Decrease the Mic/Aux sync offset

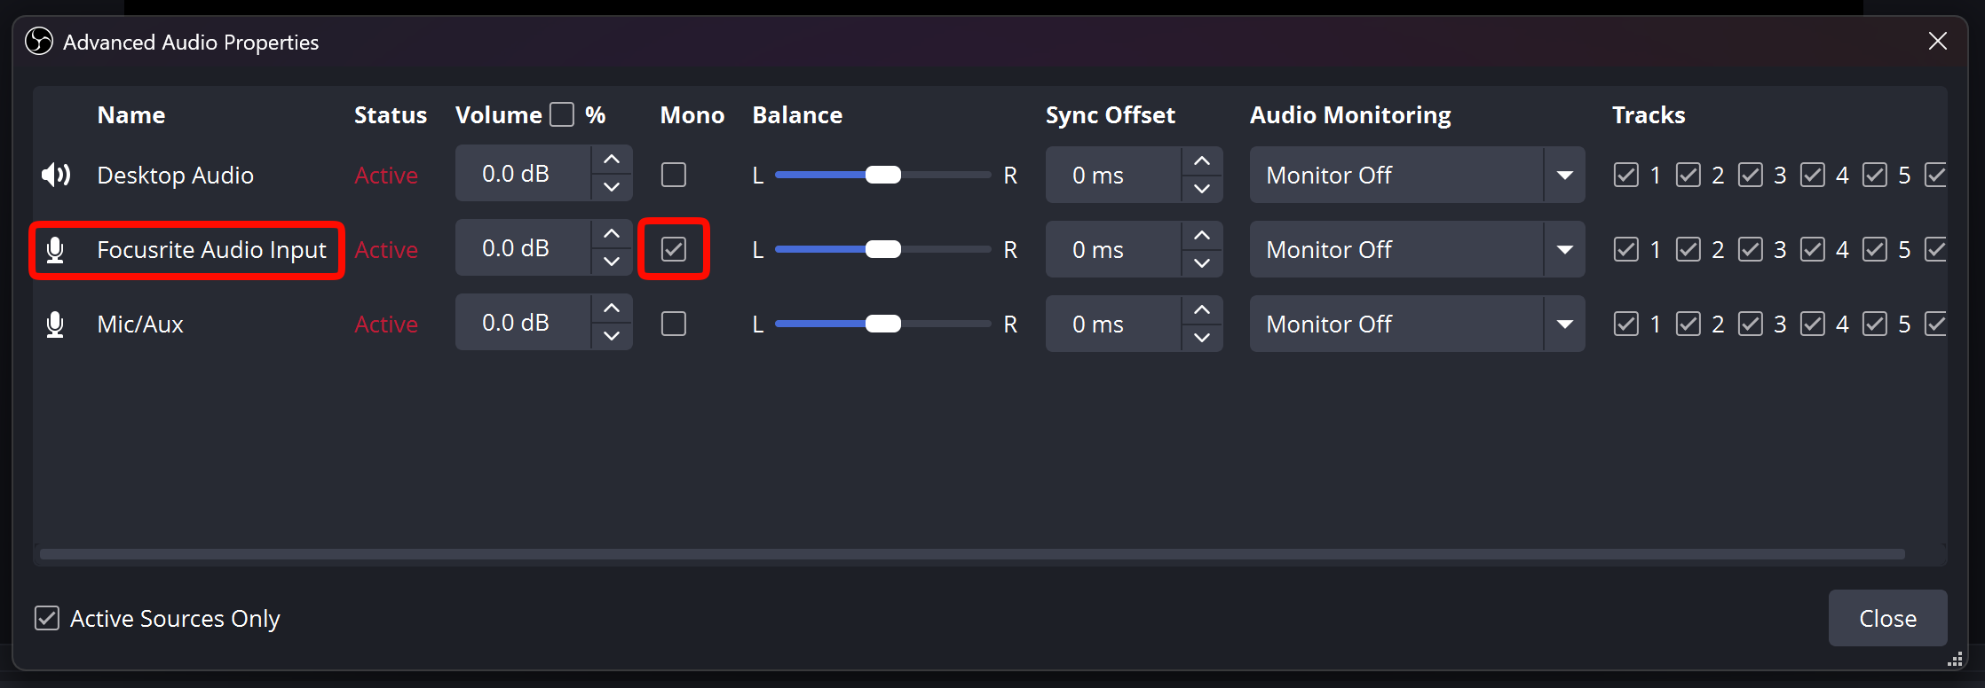point(1202,337)
